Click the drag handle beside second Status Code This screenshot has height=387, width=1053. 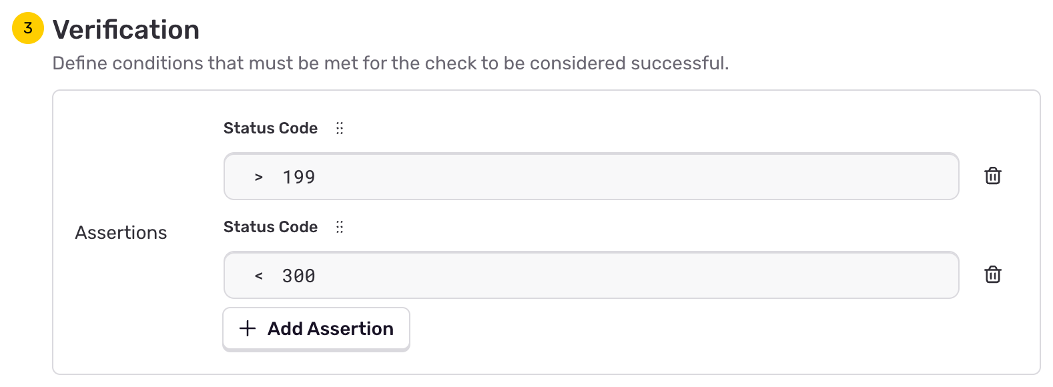[340, 227]
